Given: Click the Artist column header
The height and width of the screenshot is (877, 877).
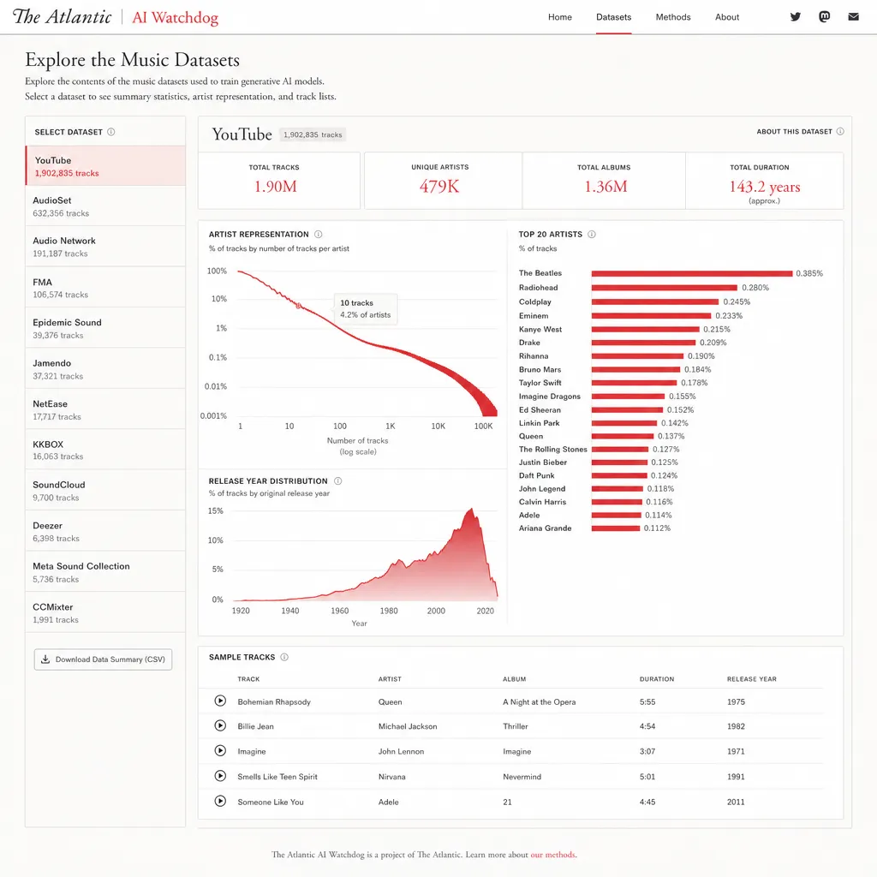Looking at the screenshot, I should (x=390, y=679).
